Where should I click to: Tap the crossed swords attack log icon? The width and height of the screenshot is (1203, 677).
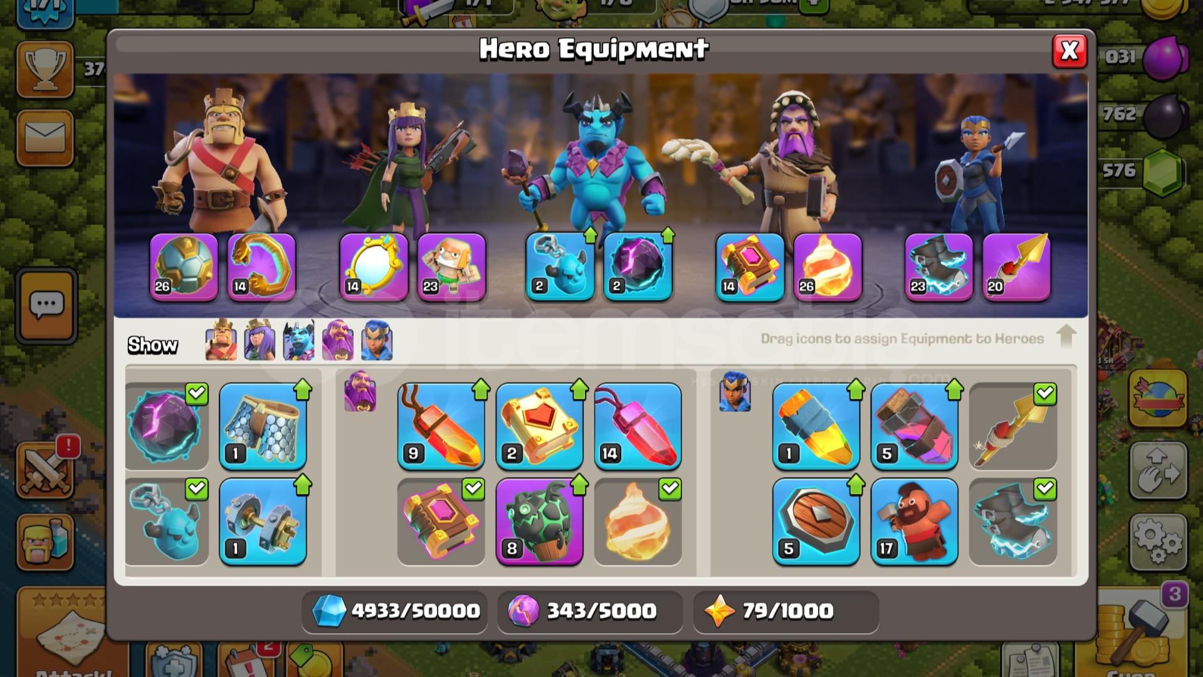coord(45,470)
